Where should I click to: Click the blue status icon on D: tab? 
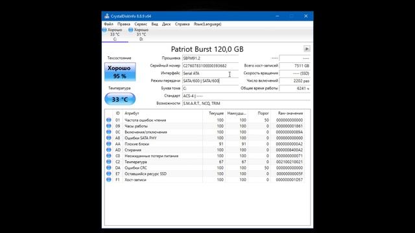point(131,30)
